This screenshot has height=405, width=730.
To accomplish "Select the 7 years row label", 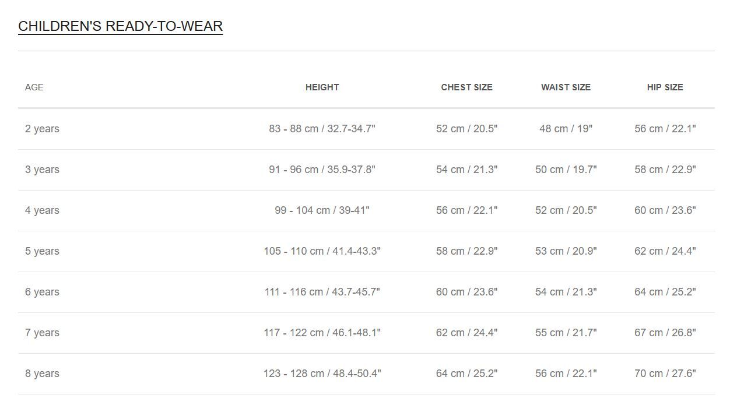I will [x=42, y=333].
